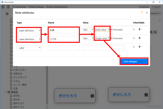Delete the 夫婦 attribute row
Image resolution: width=163 pixels, height=109 pixels.
pos(139,29)
